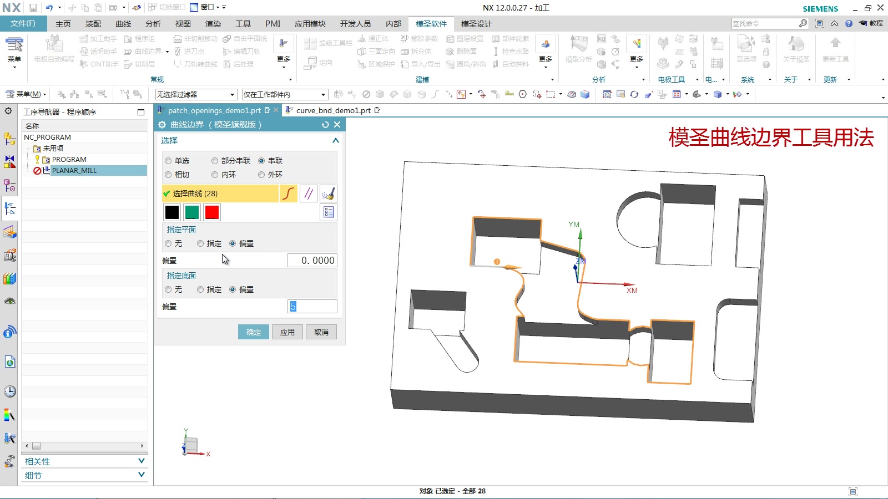888x499 pixels.
Task: Open the 曲线边界 dialog settings gear
Action: [162, 125]
